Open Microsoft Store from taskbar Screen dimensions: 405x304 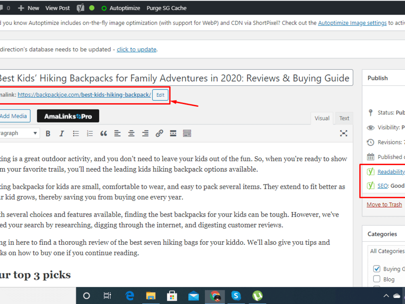pyautogui.click(x=172, y=296)
